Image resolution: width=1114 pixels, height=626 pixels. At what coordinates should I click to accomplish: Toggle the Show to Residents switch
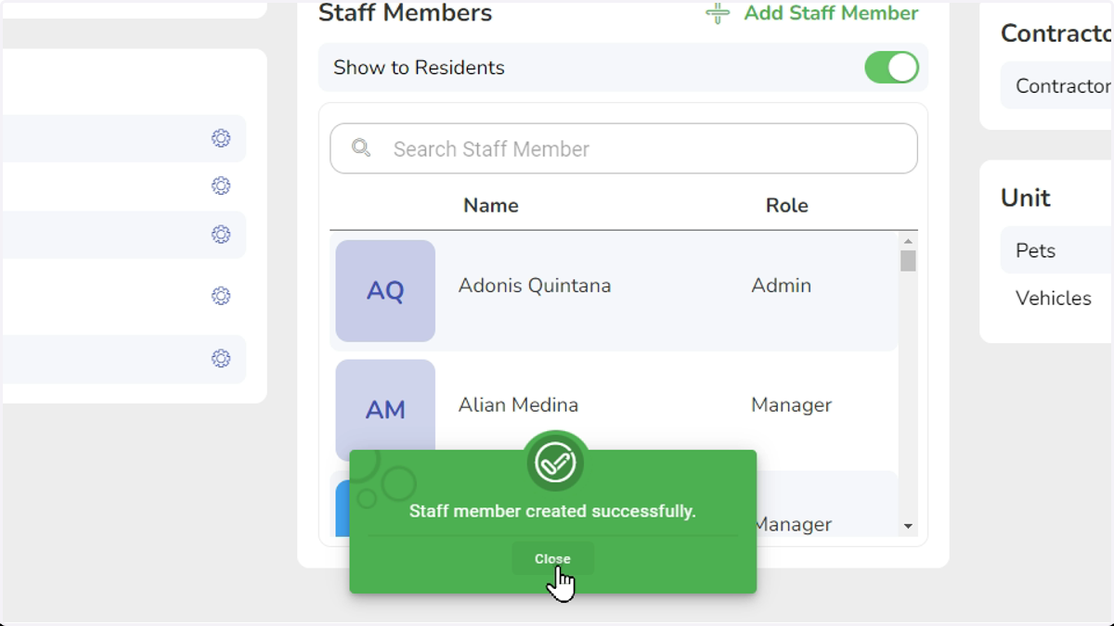pyautogui.click(x=891, y=68)
